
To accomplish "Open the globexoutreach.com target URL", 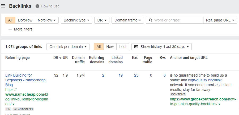I will (203, 101).
